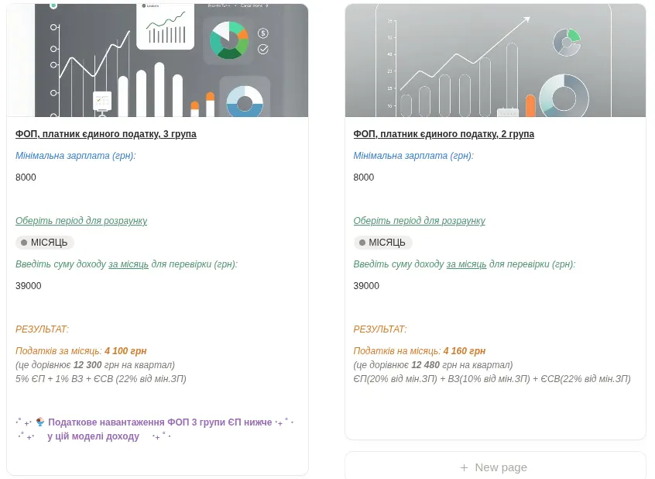Click the plus icon beside New page

point(464,467)
